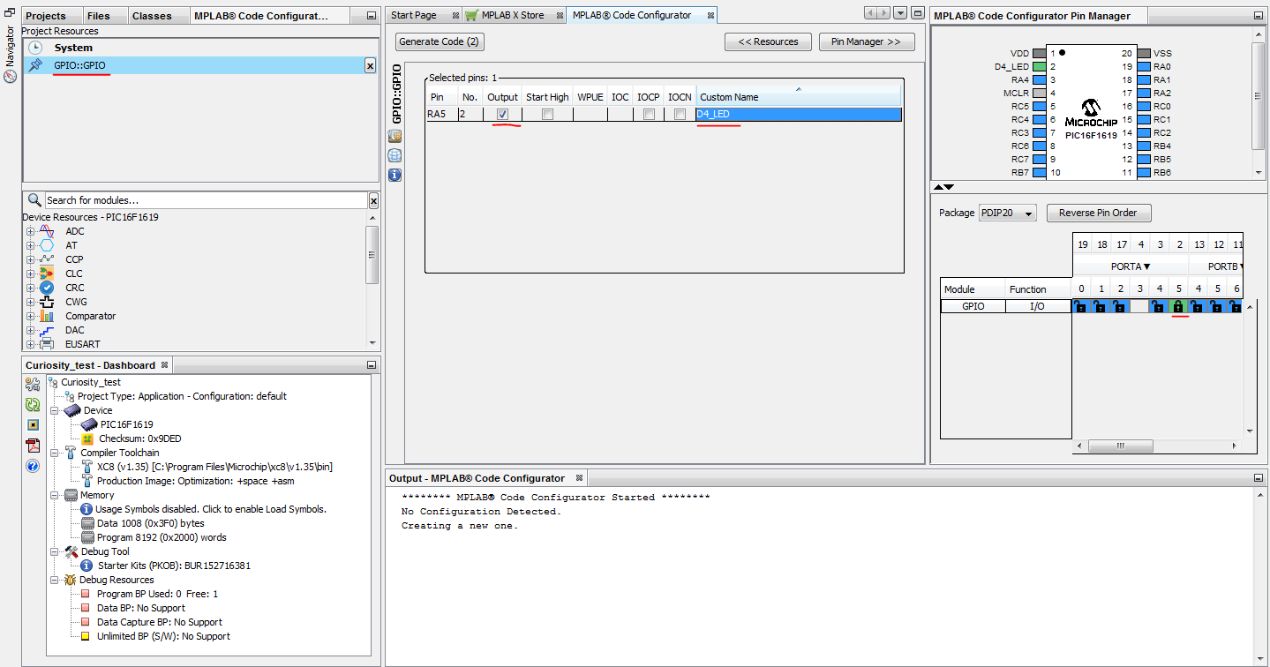The height and width of the screenshot is (667, 1270).
Task: Remove GPIO::GPIO resource with its X button
Action: [x=370, y=66]
